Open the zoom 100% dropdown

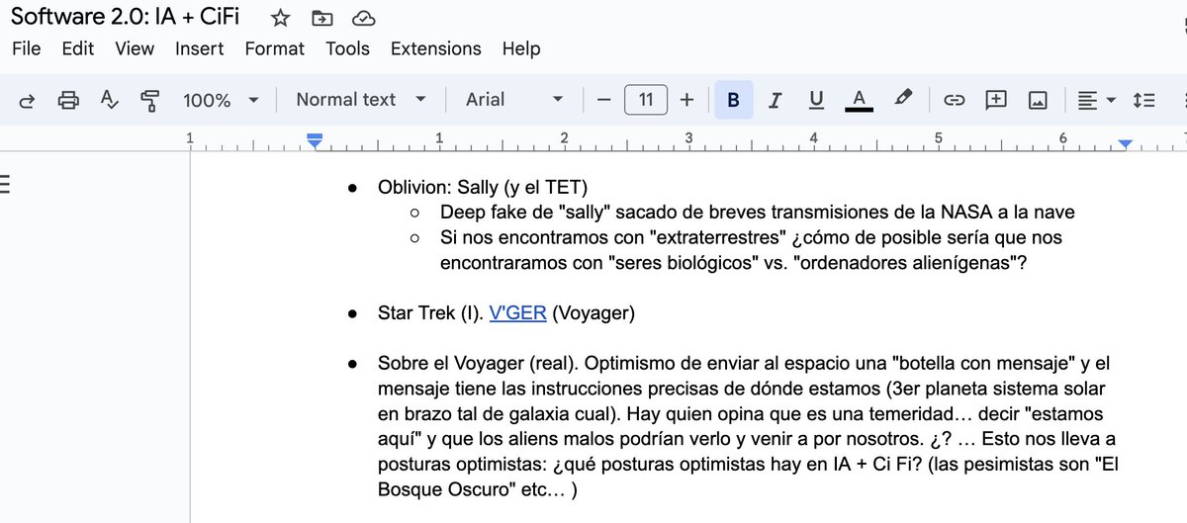pos(221,100)
